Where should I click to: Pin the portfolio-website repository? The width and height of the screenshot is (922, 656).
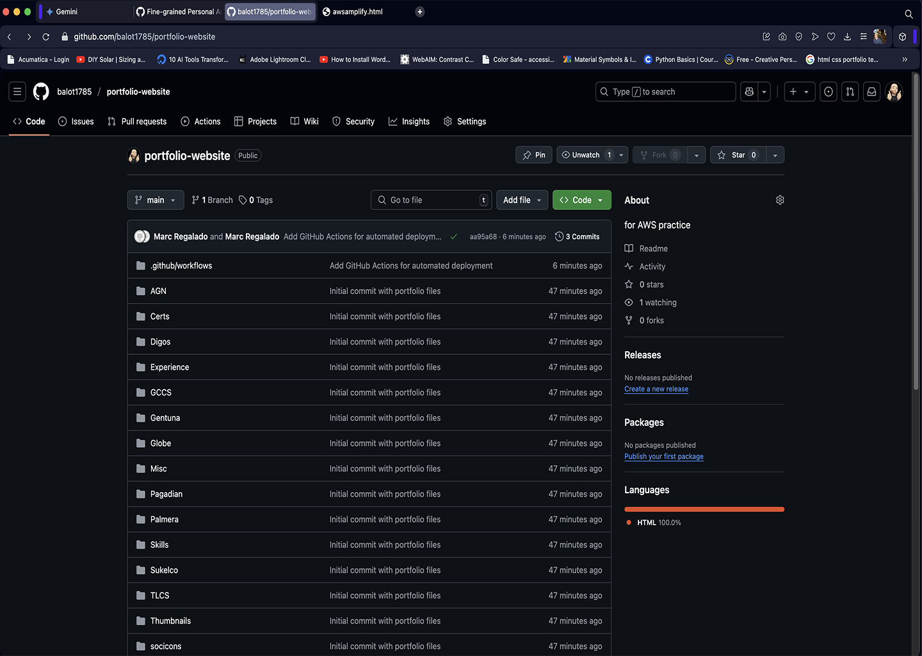(x=534, y=155)
